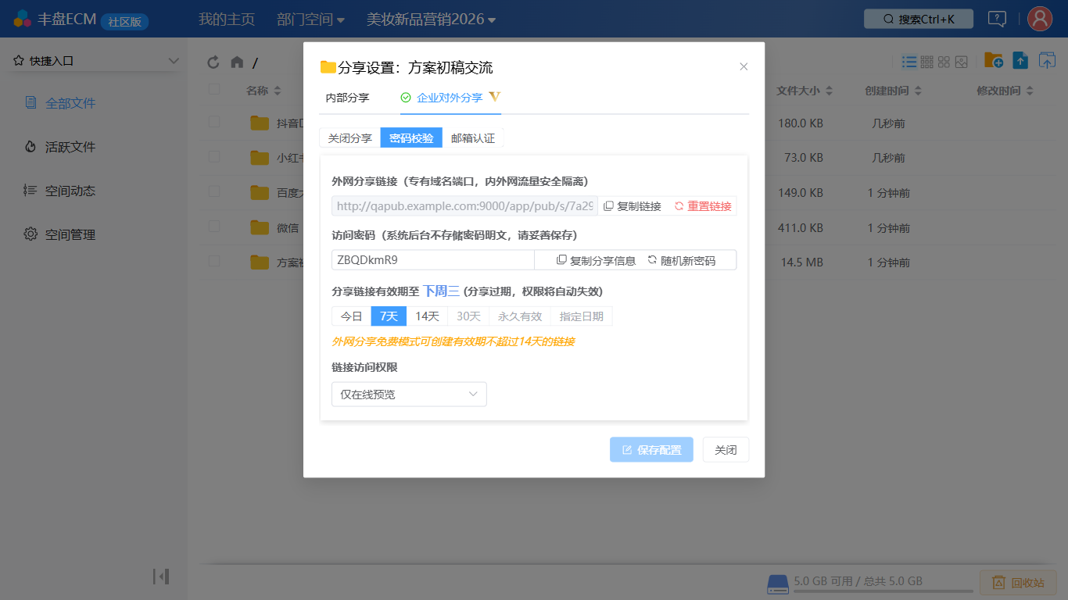Viewport: 1068px width, 600px height.
Task: Click the new folder icon
Action: click(994, 60)
